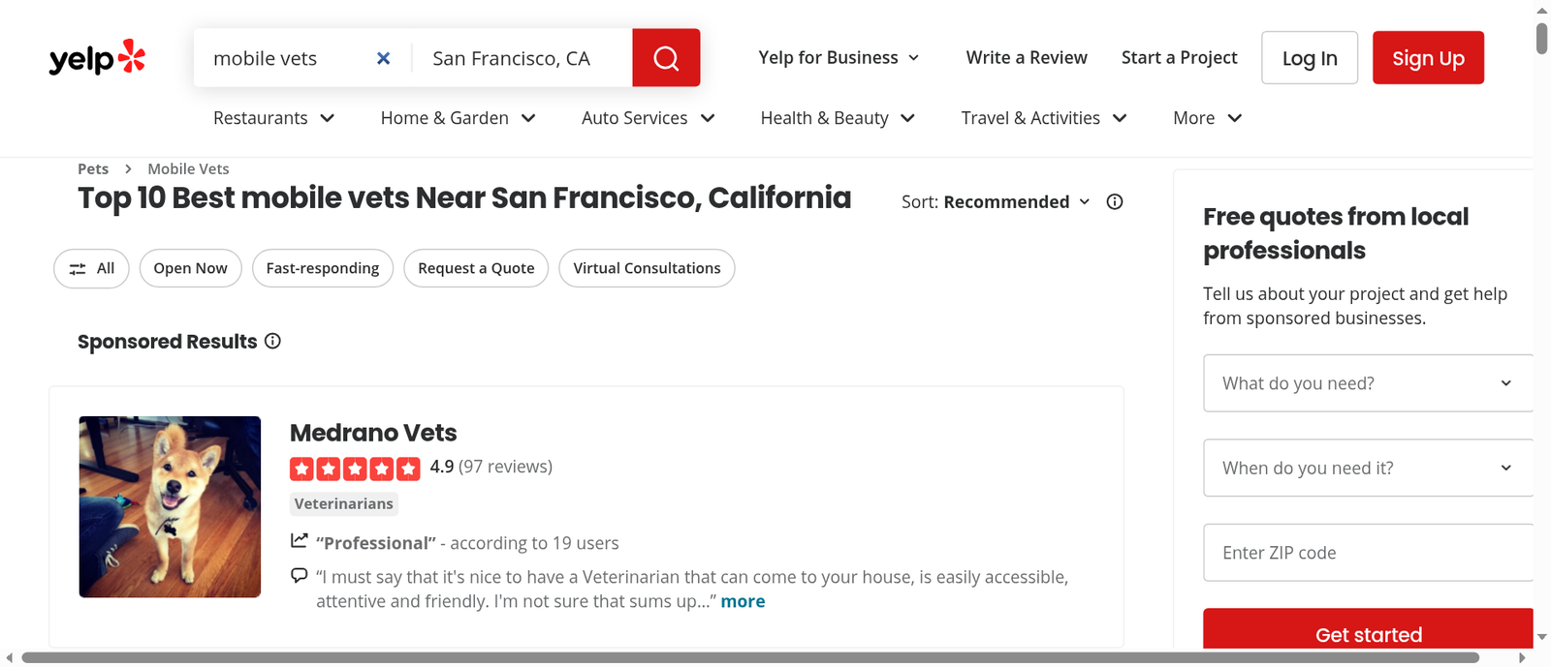Click the 'Free quotes from local professionals' heading

pos(1336,233)
